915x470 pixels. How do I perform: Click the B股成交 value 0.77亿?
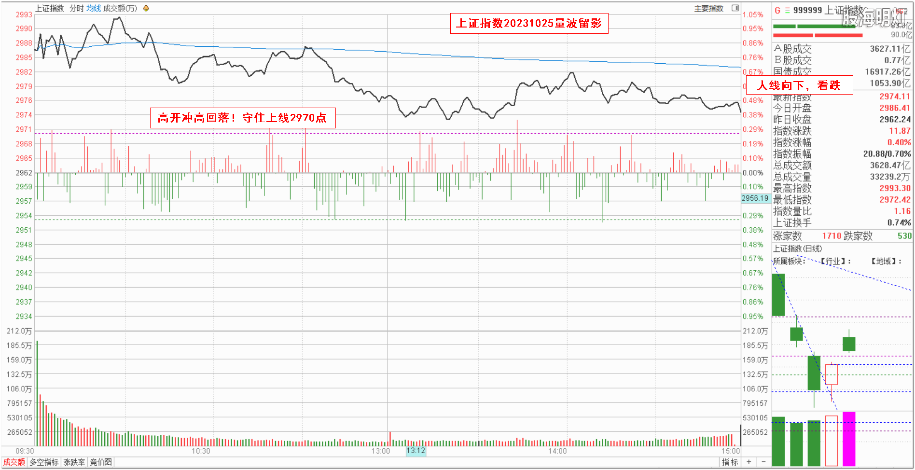(x=897, y=60)
